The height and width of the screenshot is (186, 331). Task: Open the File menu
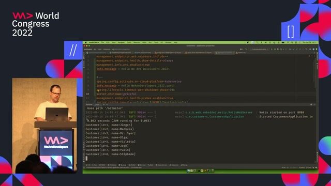click(x=102, y=42)
